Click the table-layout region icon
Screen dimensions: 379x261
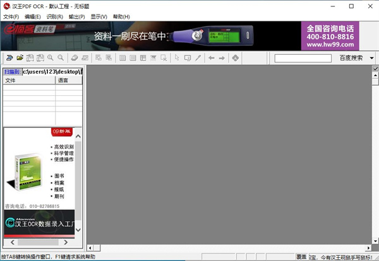pyautogui.click(x=143, y=58)
